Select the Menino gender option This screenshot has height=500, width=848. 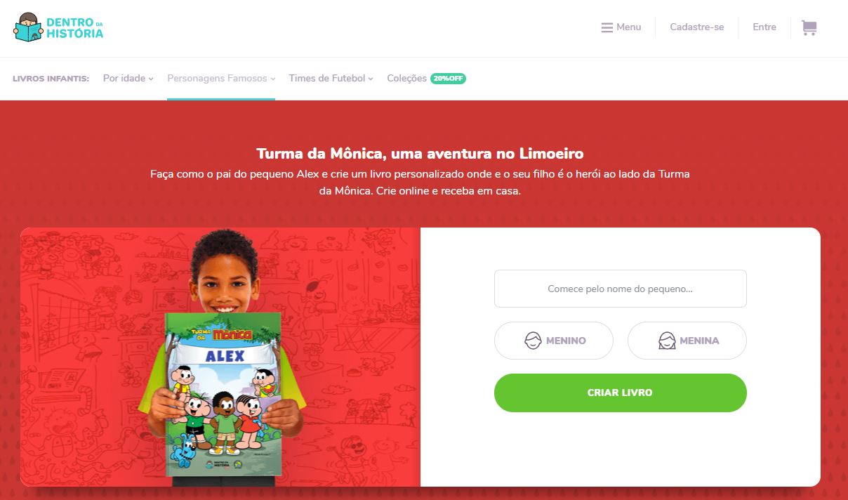[554, 341]
